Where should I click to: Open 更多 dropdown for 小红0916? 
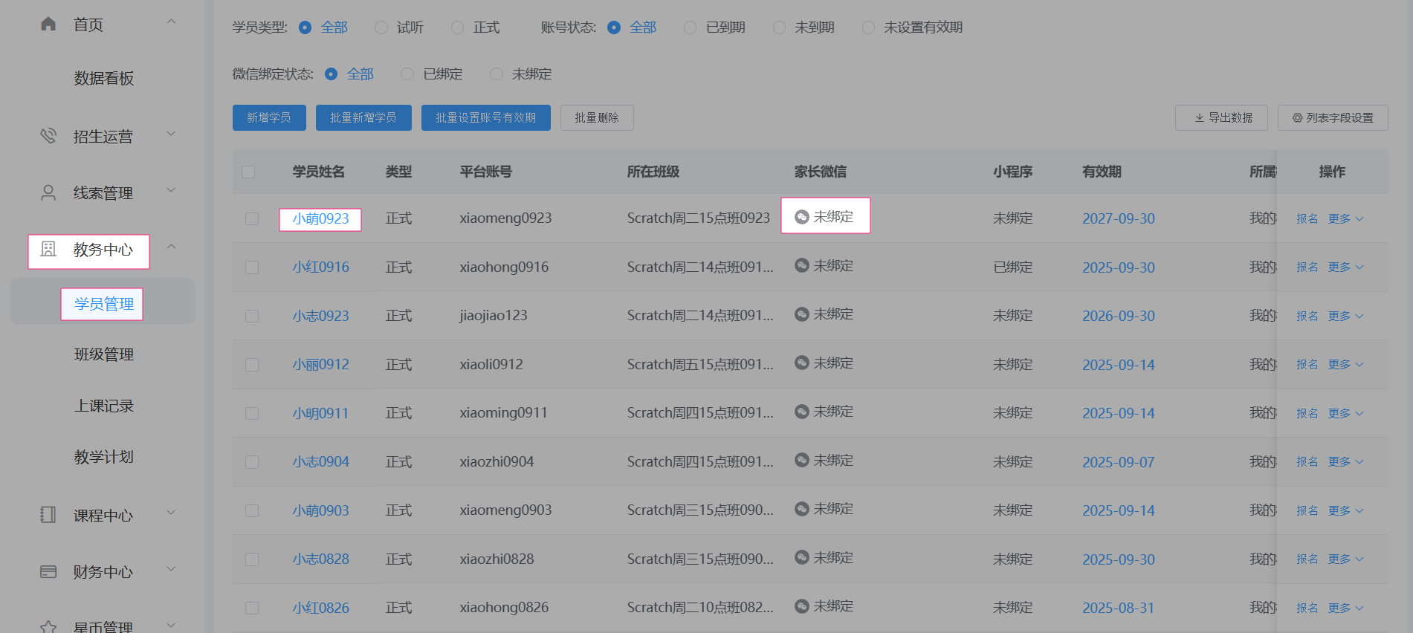pyautogui.click(x=1346, y=267)
